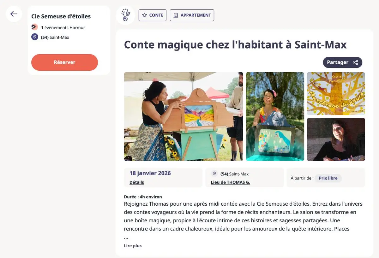Click the location pin next to (54) Saint-Max
Screen dimensions: 379x258
(x=34, y=37)
